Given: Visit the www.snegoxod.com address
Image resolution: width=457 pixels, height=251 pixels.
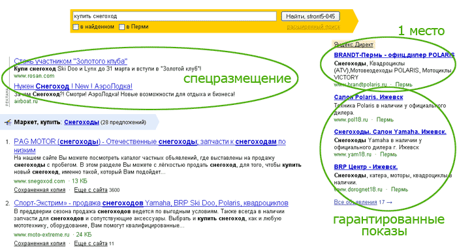Looking at the screenshot, I should 39,181.
